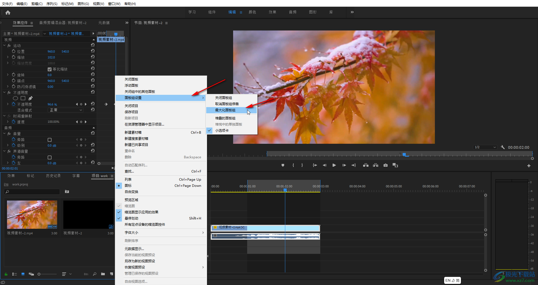The height and width of the screenshot is (285, 538).
Task: Expand the Time Remapping (时间重映射) group
Action: pos(4,116)
